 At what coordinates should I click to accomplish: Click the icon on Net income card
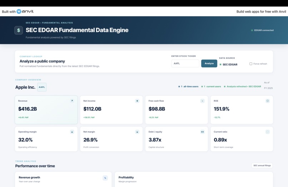point(137,101)
